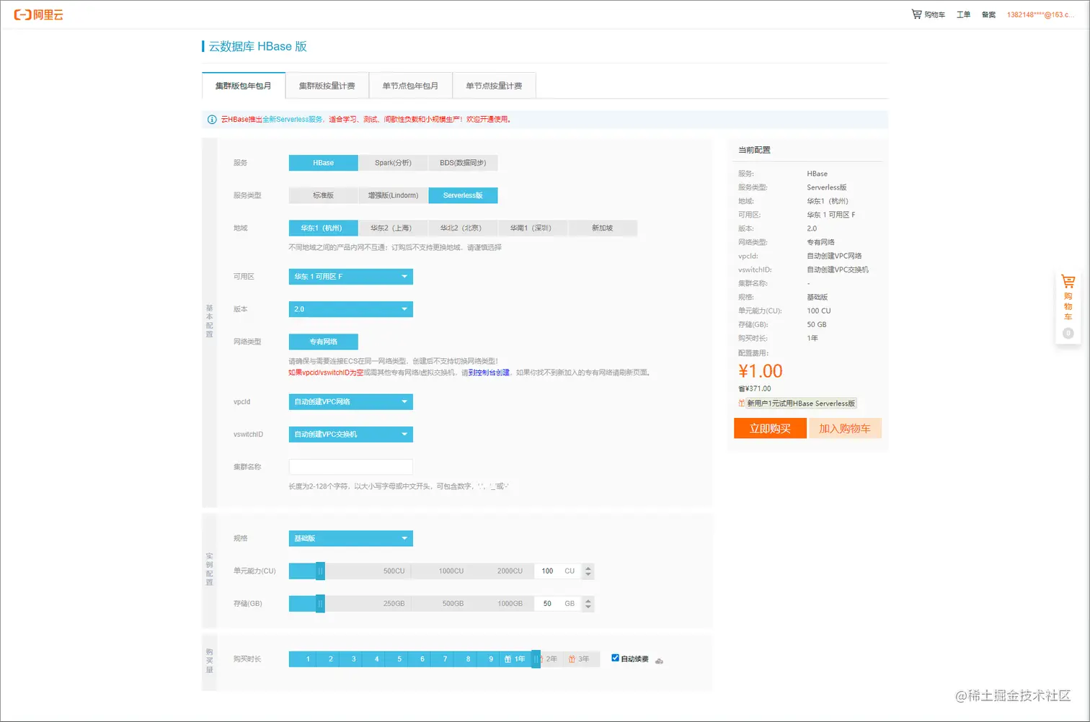Select 1年 purchase duration
The height and width of the screenshot is (722, 1090).
pyautogui.click(x=516, y=659)
